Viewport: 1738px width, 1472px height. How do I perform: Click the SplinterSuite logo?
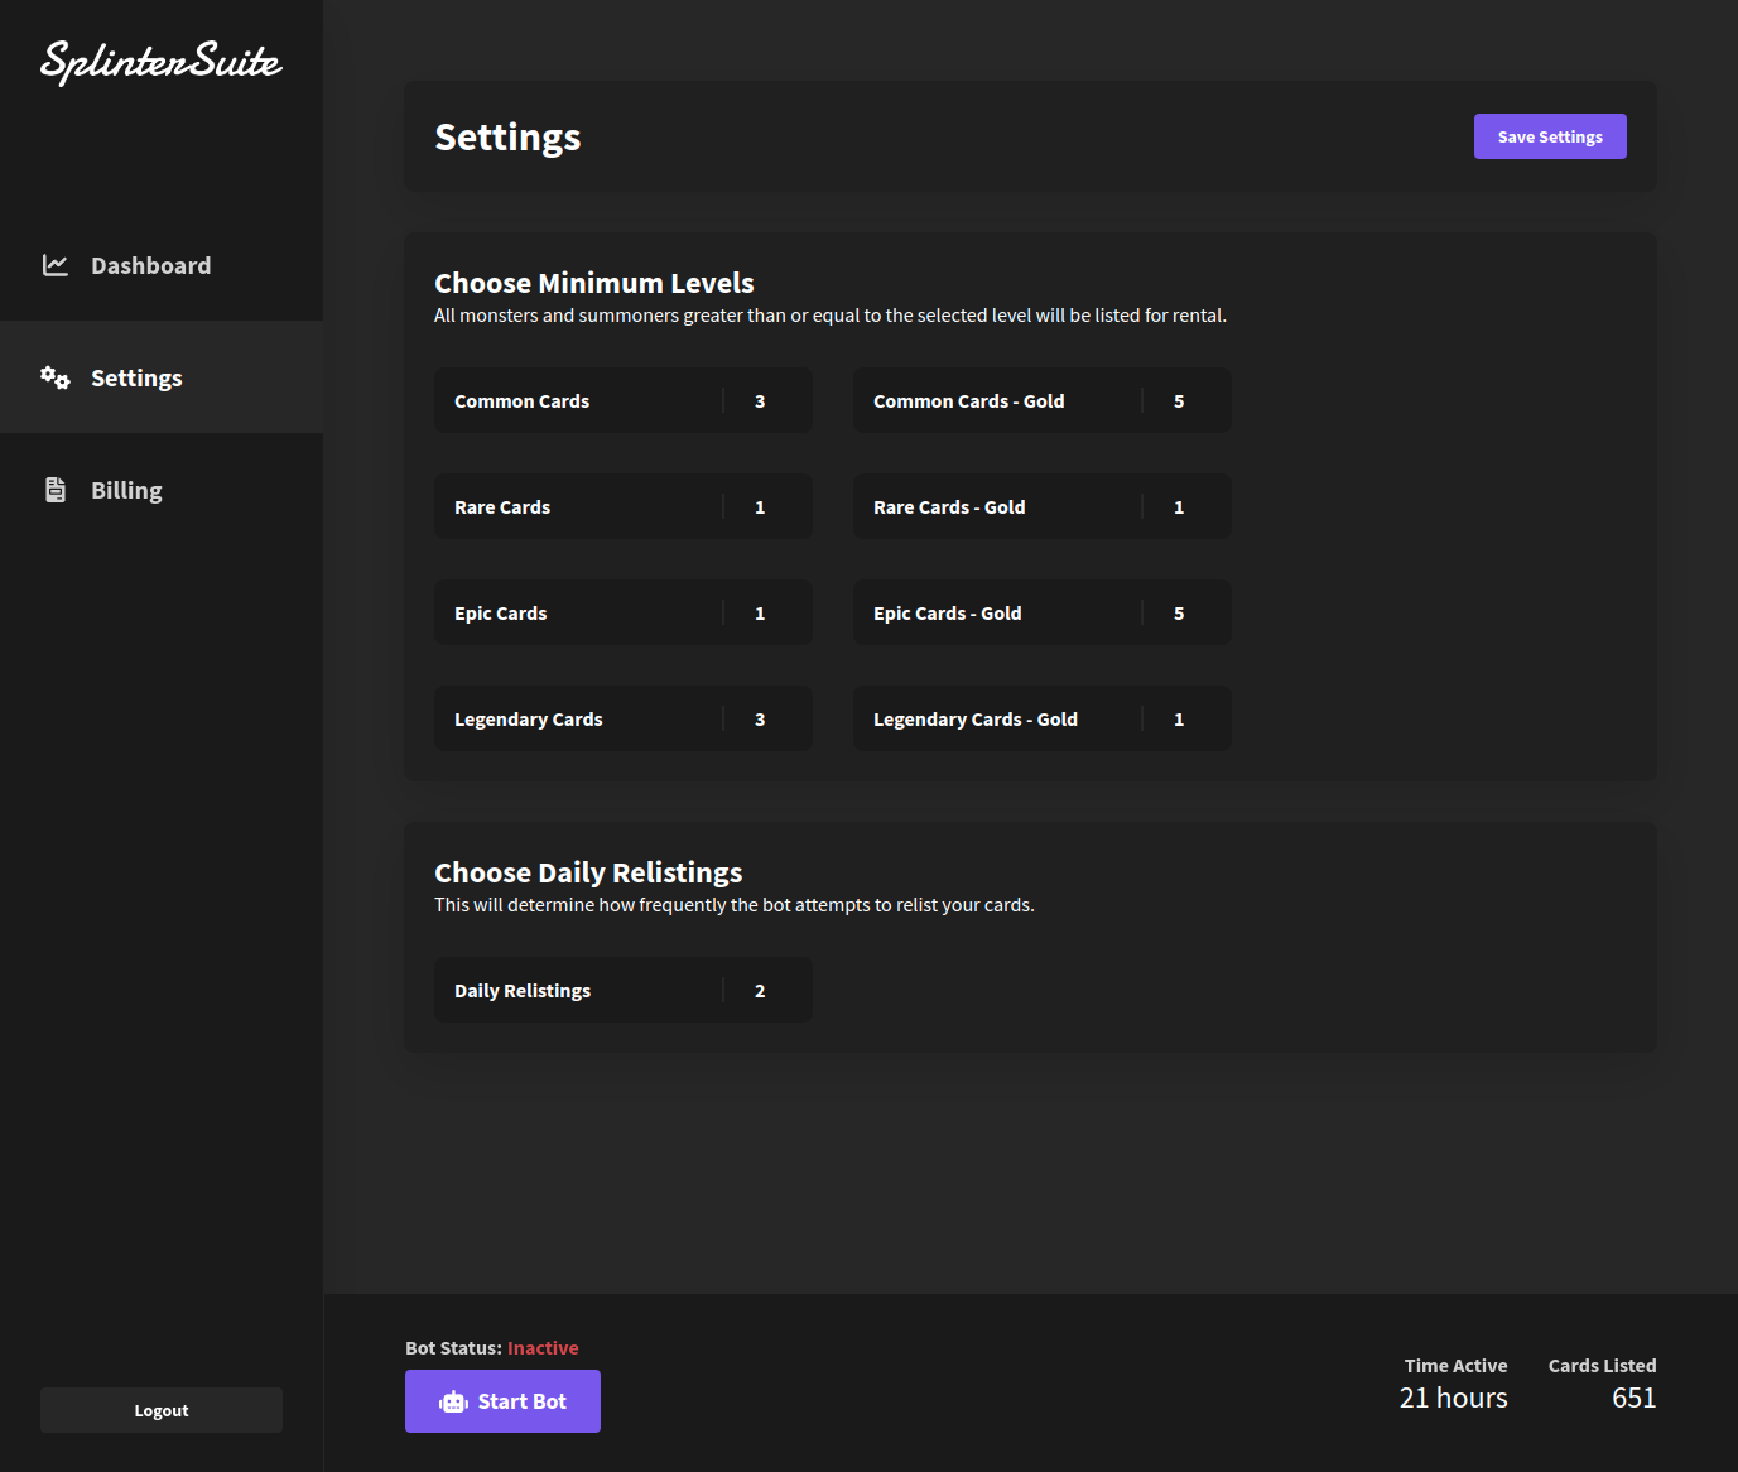(161, 62)
